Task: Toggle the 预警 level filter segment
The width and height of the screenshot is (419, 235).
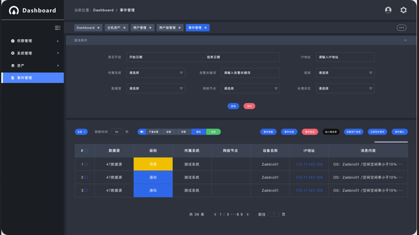Action: [183, 132]
